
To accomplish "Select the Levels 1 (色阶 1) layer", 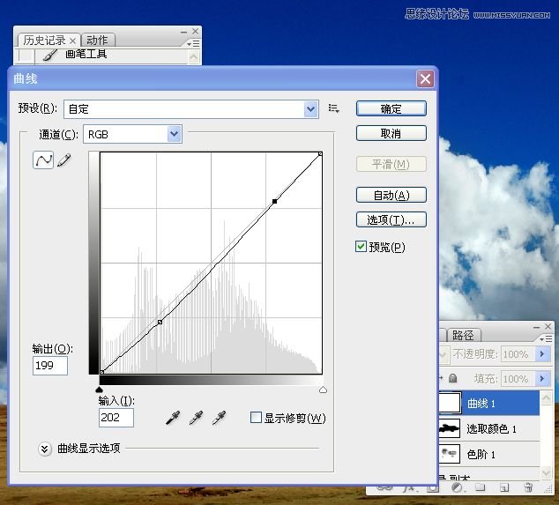I will (x=489, y=455).
